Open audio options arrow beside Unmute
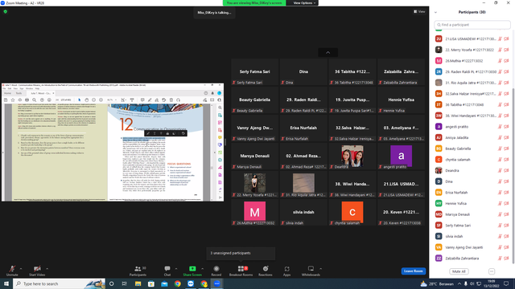The height and width of the screenshot is (289, 515). [x=21, y=269]
